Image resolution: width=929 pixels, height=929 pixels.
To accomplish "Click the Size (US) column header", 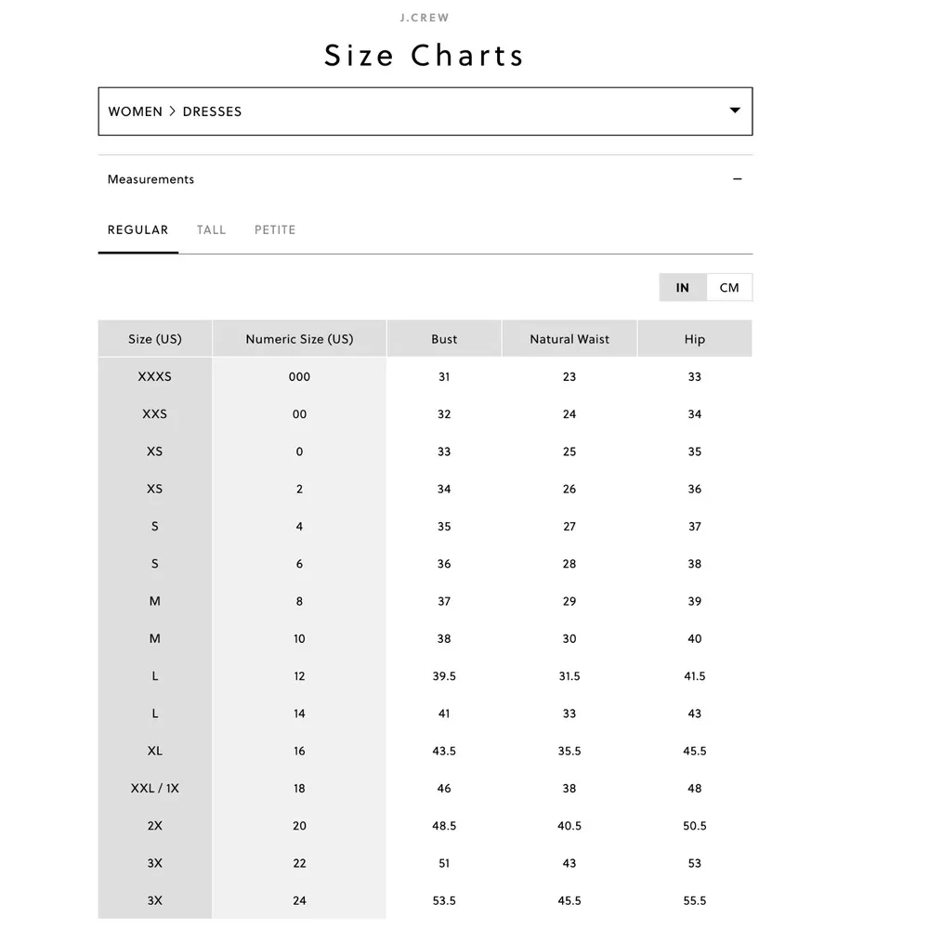I will click(155, 339).
